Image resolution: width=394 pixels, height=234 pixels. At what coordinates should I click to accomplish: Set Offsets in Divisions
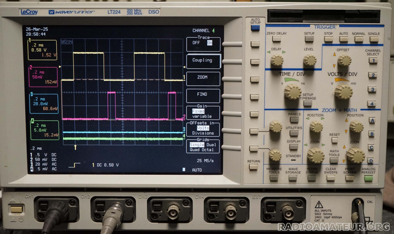point(203,133)
